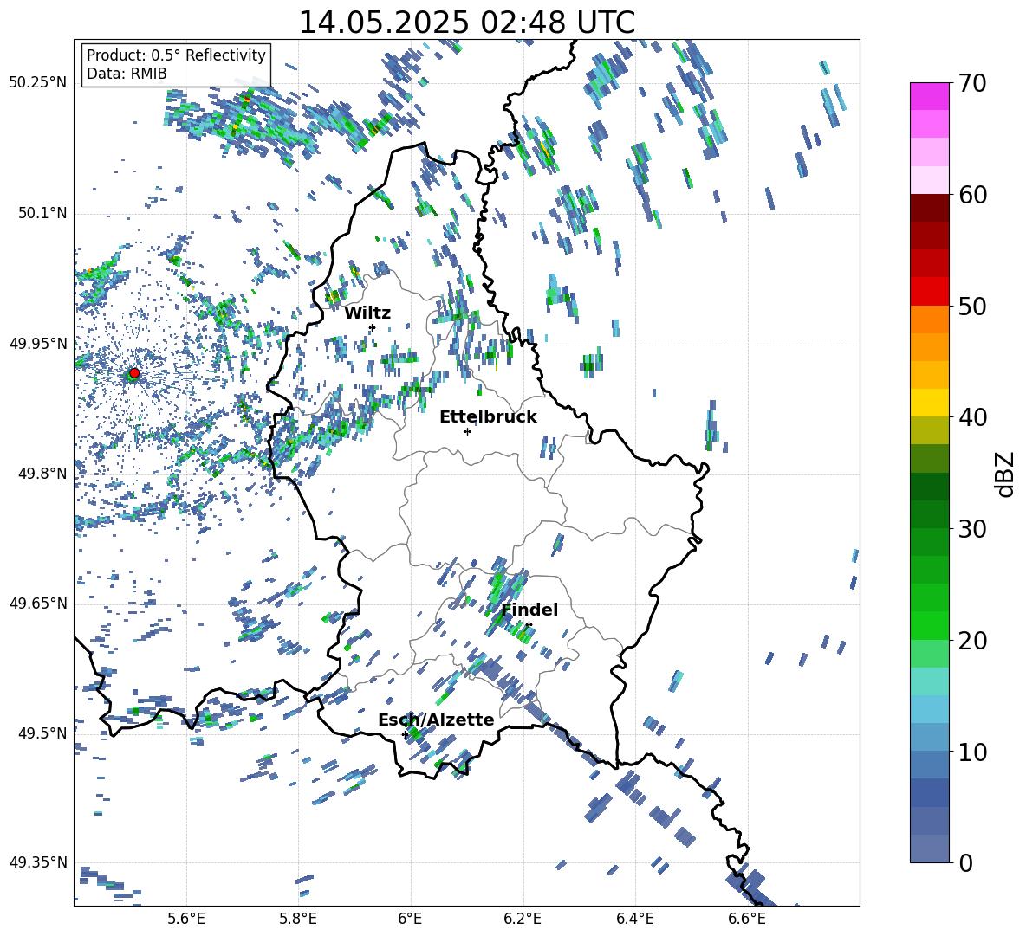The image size is (1026, 936).
Task: Click the cross marker at Findel
Action: click(529, 625)
